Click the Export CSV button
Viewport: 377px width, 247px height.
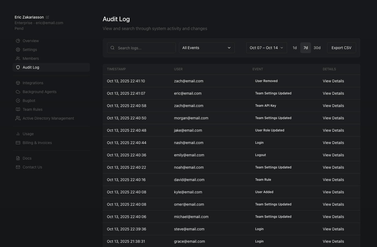click(341, 48)
